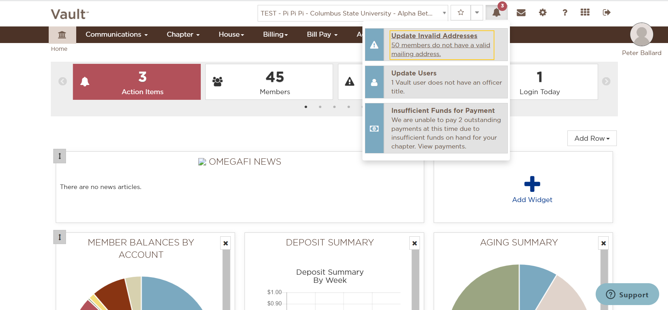This screenshot has height=310, width=668.
Task: Click the home building icon
Action: point(62,35)
